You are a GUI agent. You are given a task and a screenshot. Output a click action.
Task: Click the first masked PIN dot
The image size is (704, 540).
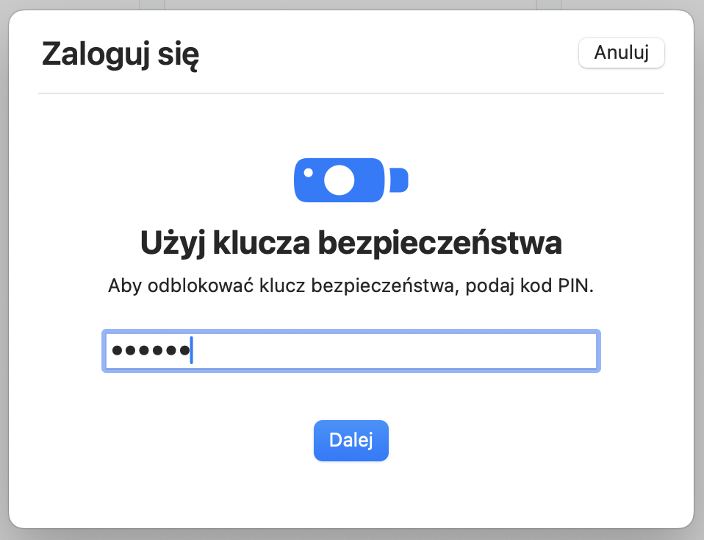click(x=117, y=351)
